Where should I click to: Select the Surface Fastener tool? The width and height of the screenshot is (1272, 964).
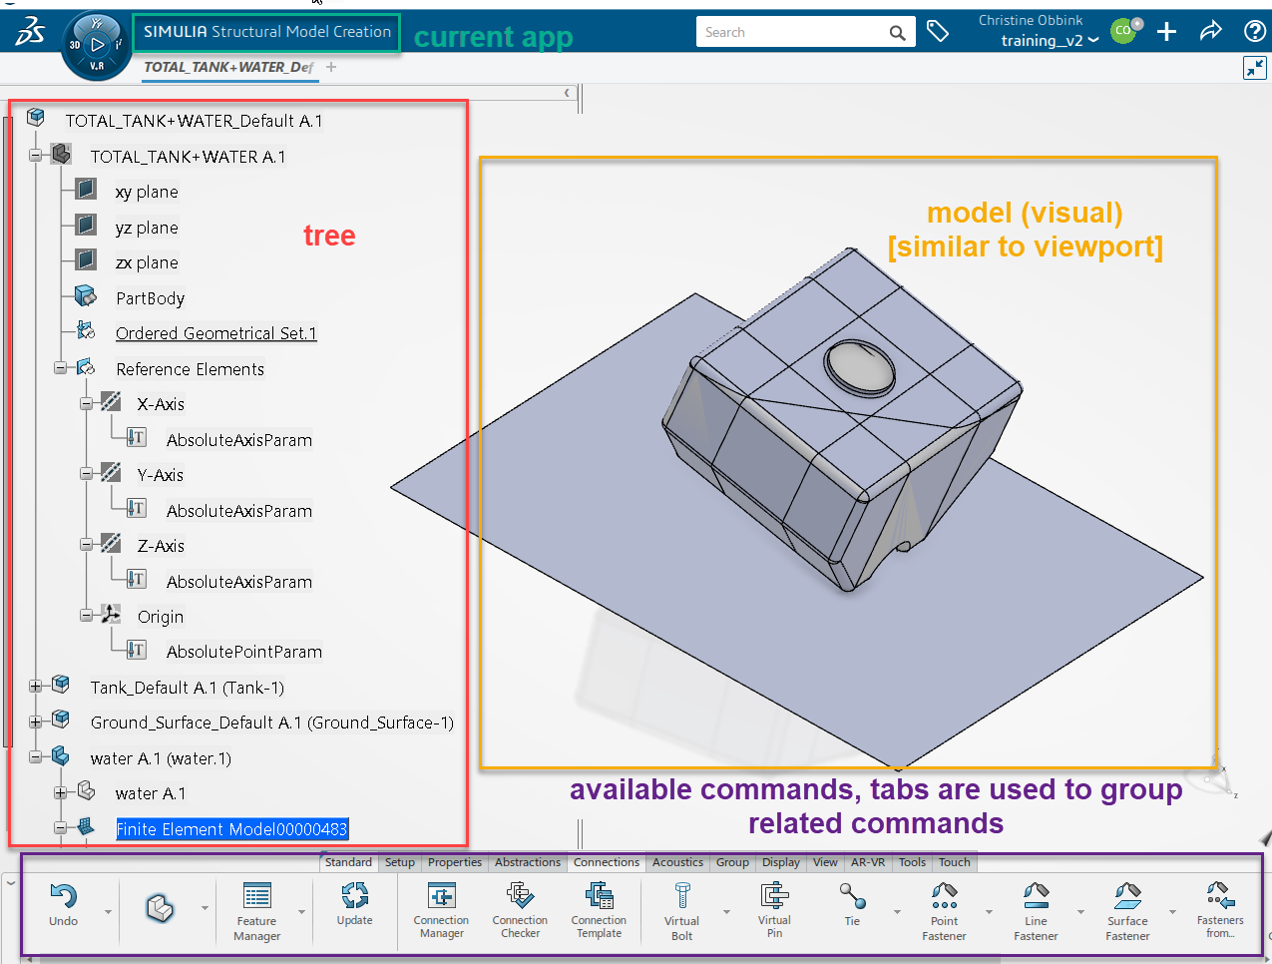[1127, 911]
